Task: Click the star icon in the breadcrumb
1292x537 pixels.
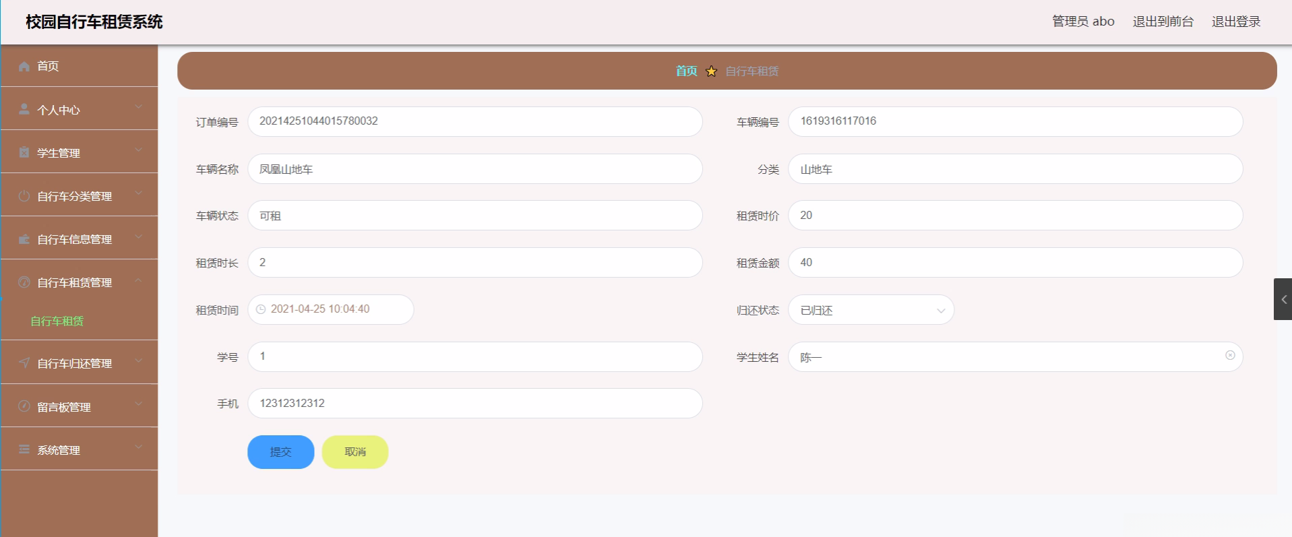Action: (x=712, y=71)
